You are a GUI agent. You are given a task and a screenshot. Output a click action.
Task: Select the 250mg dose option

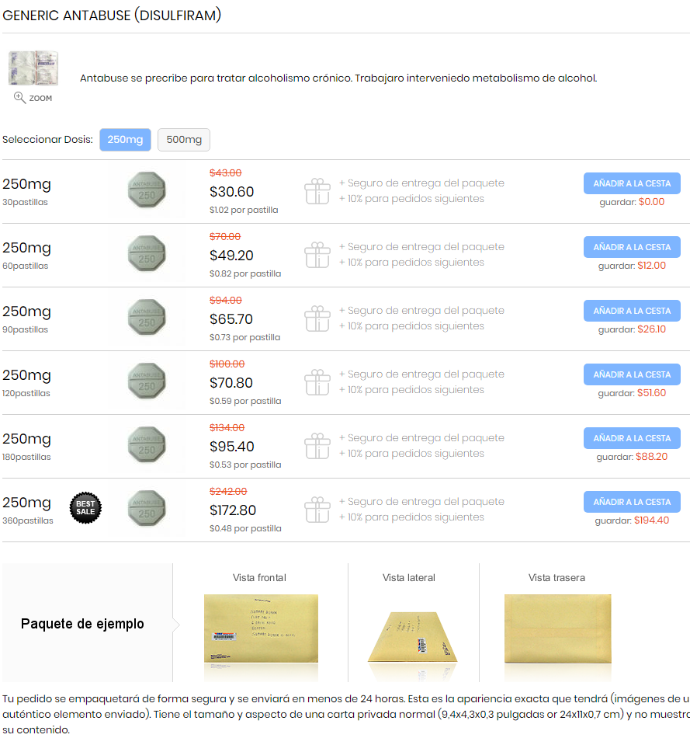(x=125, y=140)
